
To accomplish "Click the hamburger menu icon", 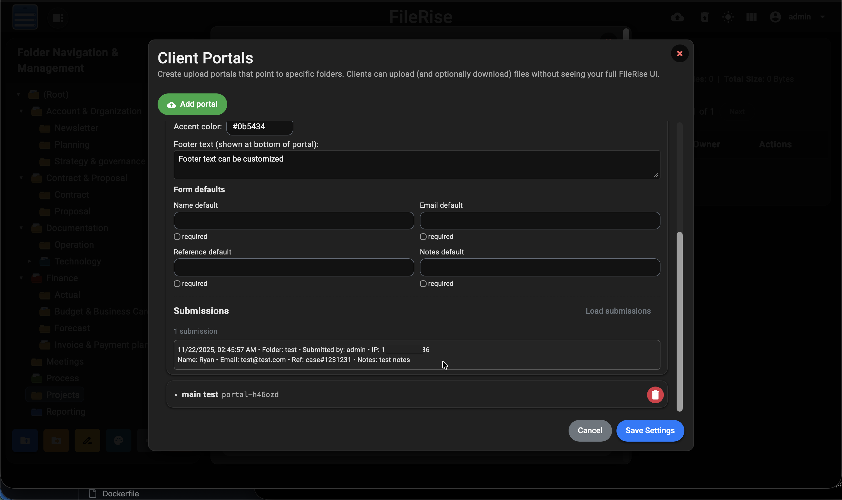I will [25, 17].
